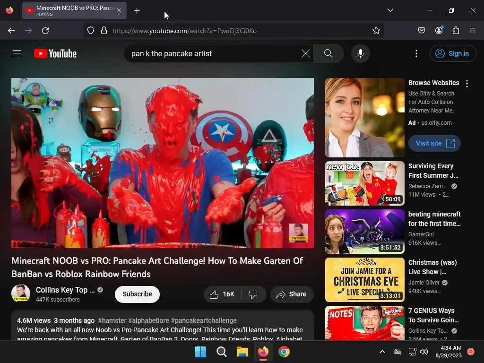Open Firefox application menu
484x363 pixels.
(473, 31)
